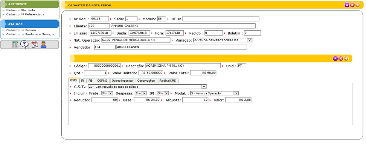The image size is (366, 147).
Task: Expand the C.S.T. dropdown list
Action: pyautogui.click(x=147, y=87)
